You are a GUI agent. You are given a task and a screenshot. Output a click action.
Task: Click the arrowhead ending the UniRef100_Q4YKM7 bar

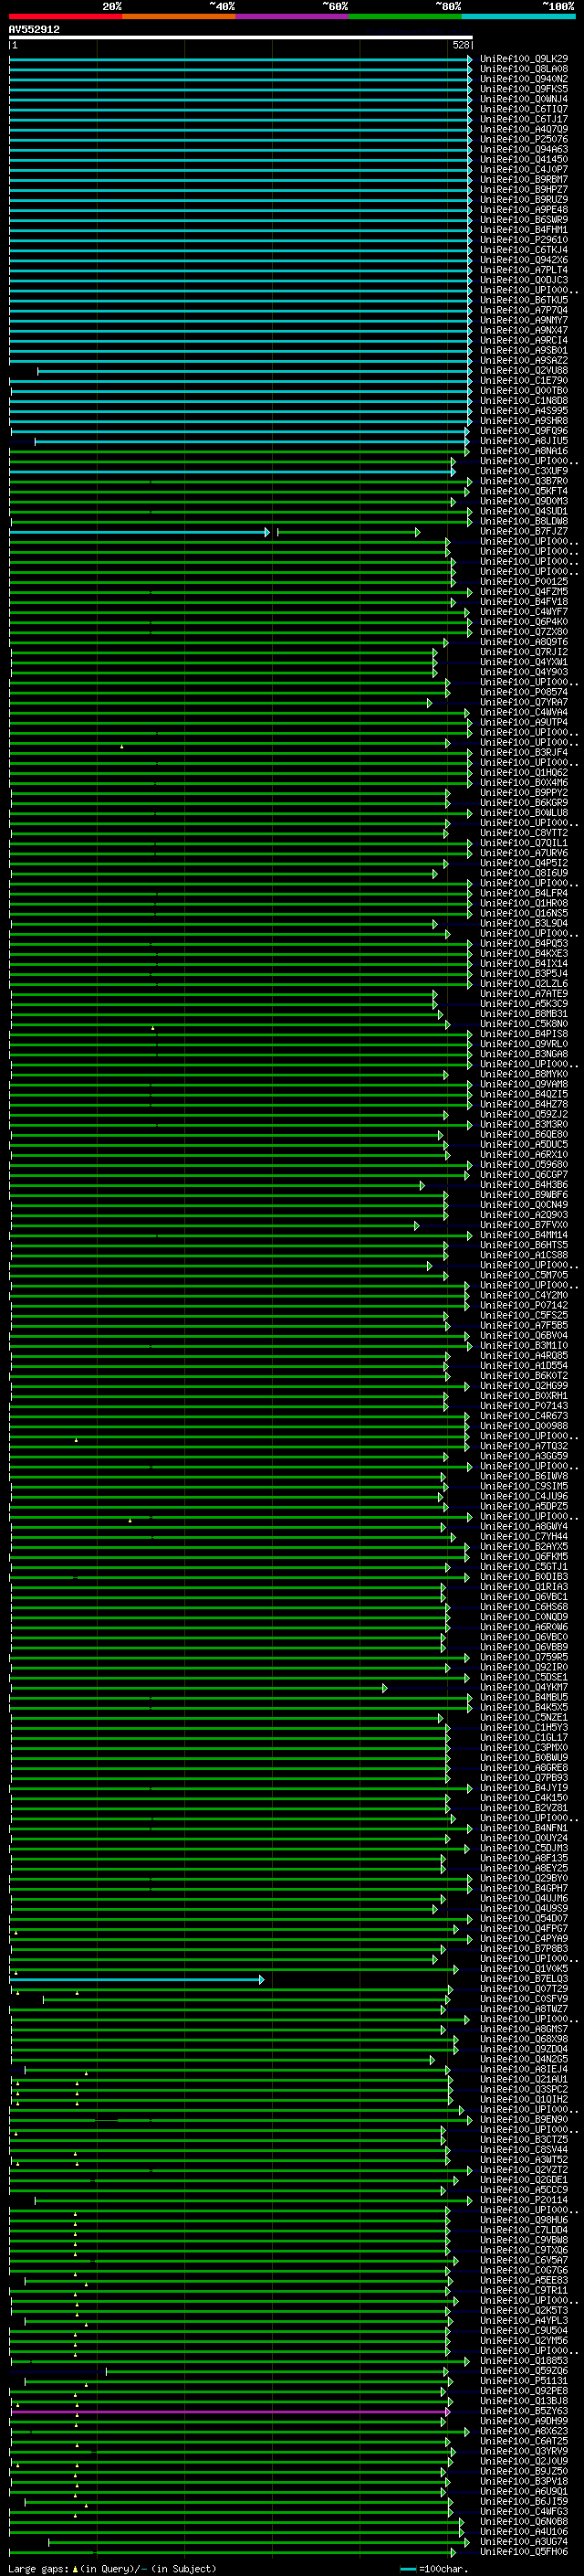tap(384, 1688)
